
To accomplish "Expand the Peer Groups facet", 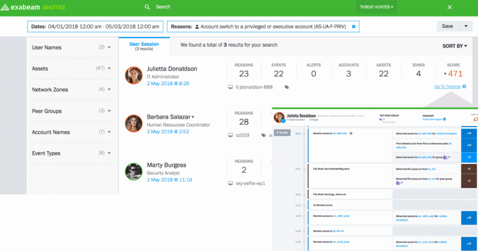I will coord(71,111).
